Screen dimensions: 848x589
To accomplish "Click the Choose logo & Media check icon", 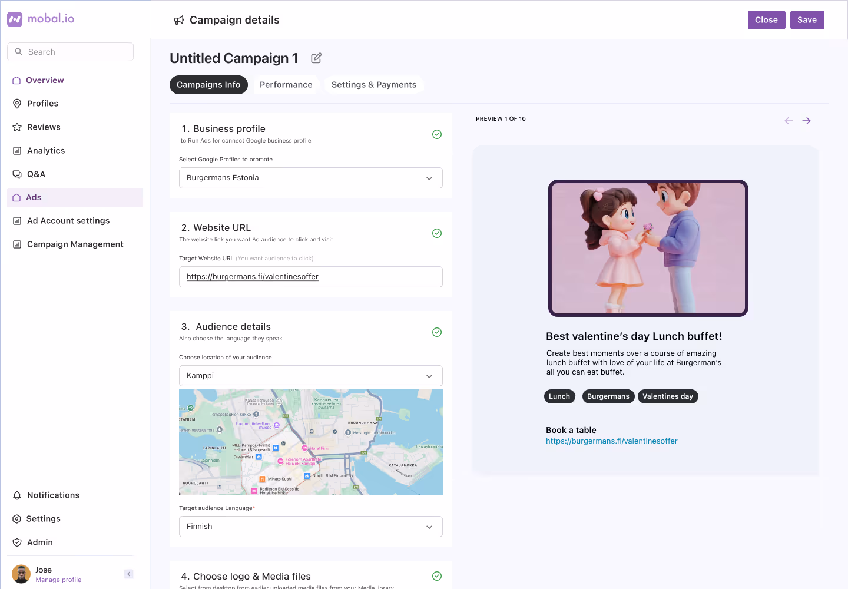I will tap(437, 576).
